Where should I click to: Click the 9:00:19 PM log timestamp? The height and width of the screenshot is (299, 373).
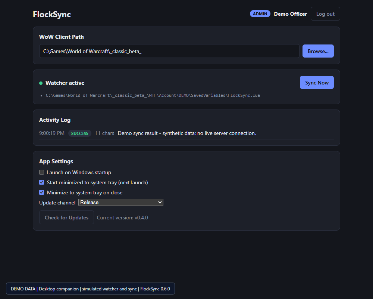click(x=51, y=133)
